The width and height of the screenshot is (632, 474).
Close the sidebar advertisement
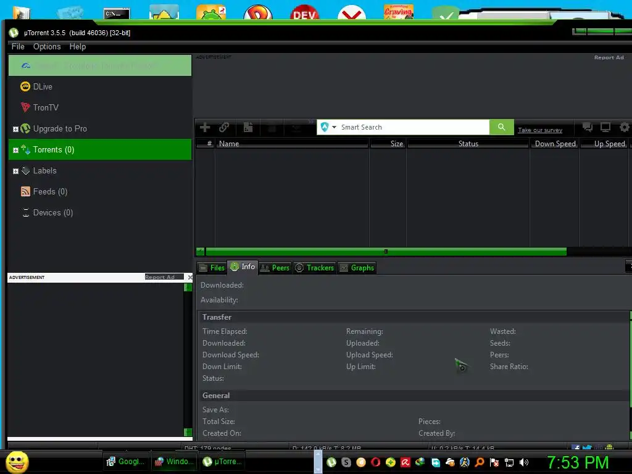coord(190,277)
